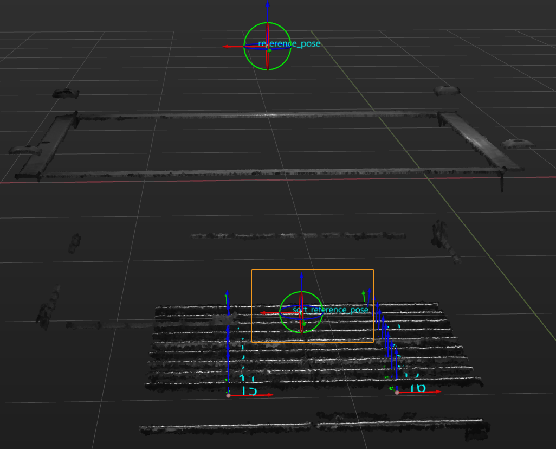
Task: Click the reference_pose label text
Action: pos(289,44)
